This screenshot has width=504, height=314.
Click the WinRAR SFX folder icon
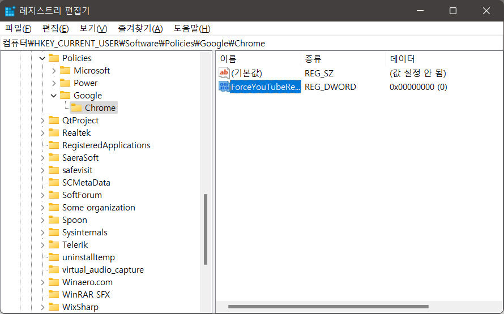54,294
